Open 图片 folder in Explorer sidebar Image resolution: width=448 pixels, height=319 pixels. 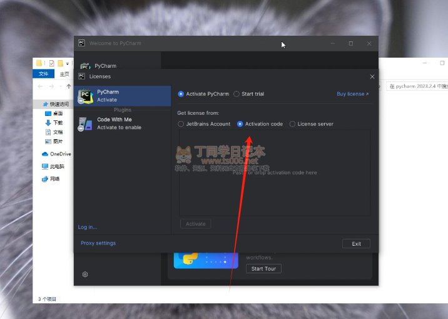[54, 142]
